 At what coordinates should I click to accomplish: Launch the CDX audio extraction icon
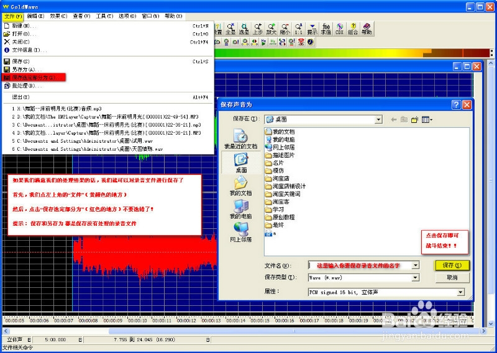click(x=339, y=29)
